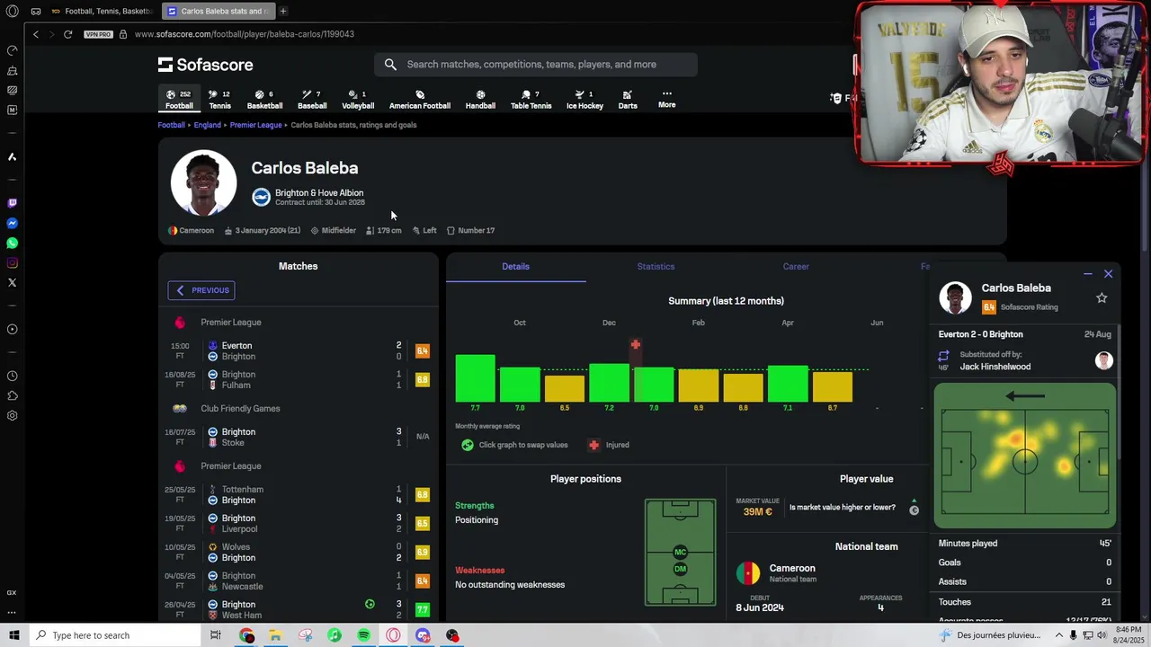This screenshot has width=1151, height=647.
Task: Open WhatsApp in Opera sidebar
Action: (x=12, y=244)
